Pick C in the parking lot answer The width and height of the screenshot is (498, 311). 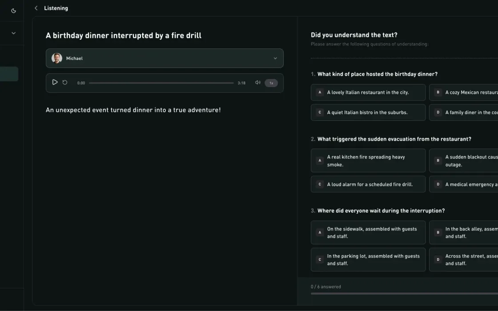368,259
